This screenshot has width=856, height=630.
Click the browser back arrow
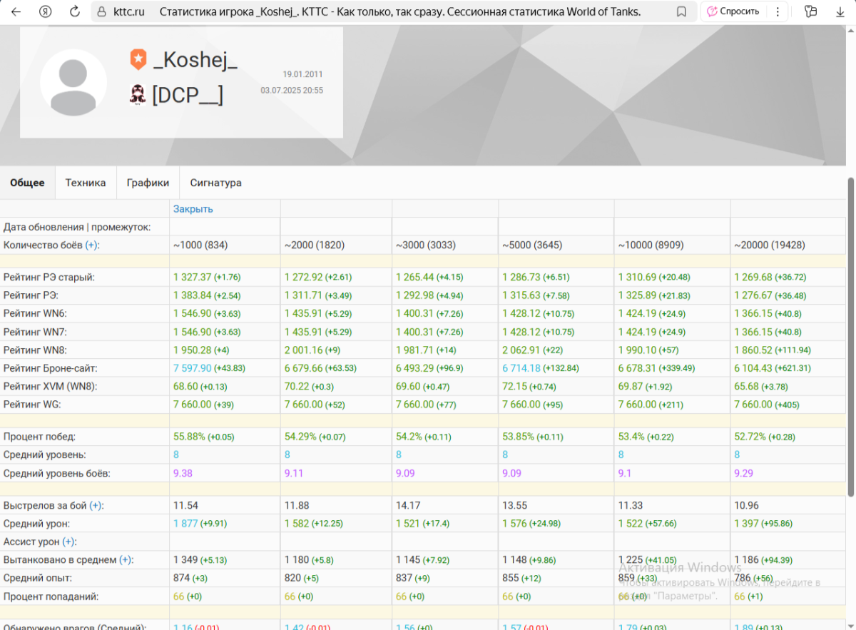16,11
